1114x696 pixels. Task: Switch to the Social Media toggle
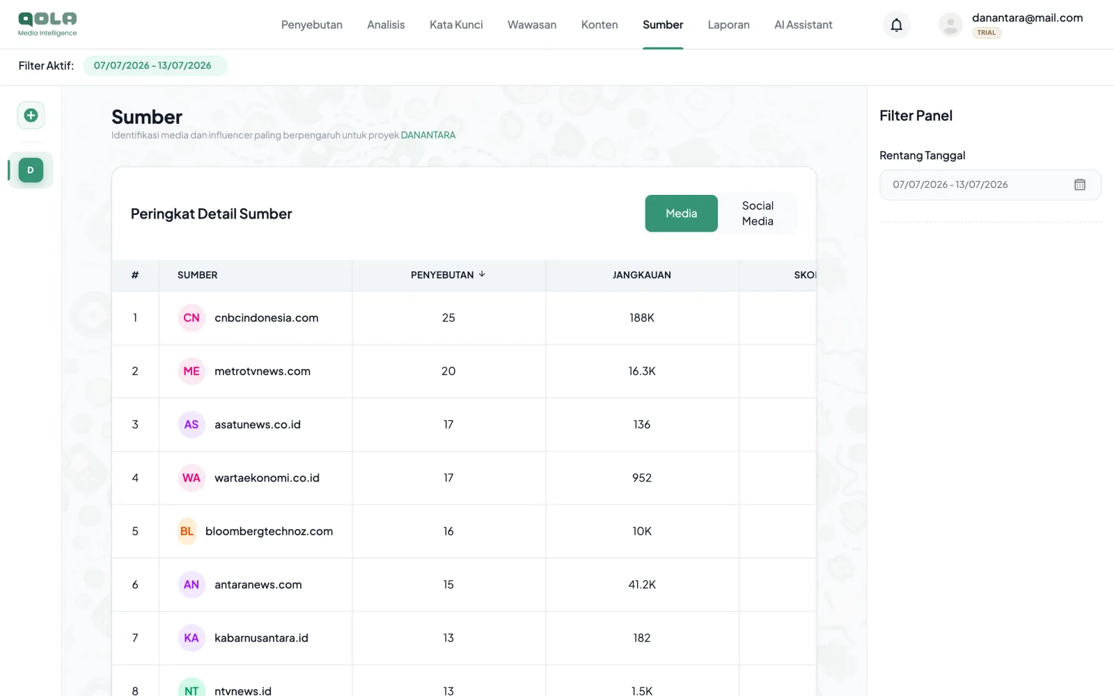pos(758,214)
